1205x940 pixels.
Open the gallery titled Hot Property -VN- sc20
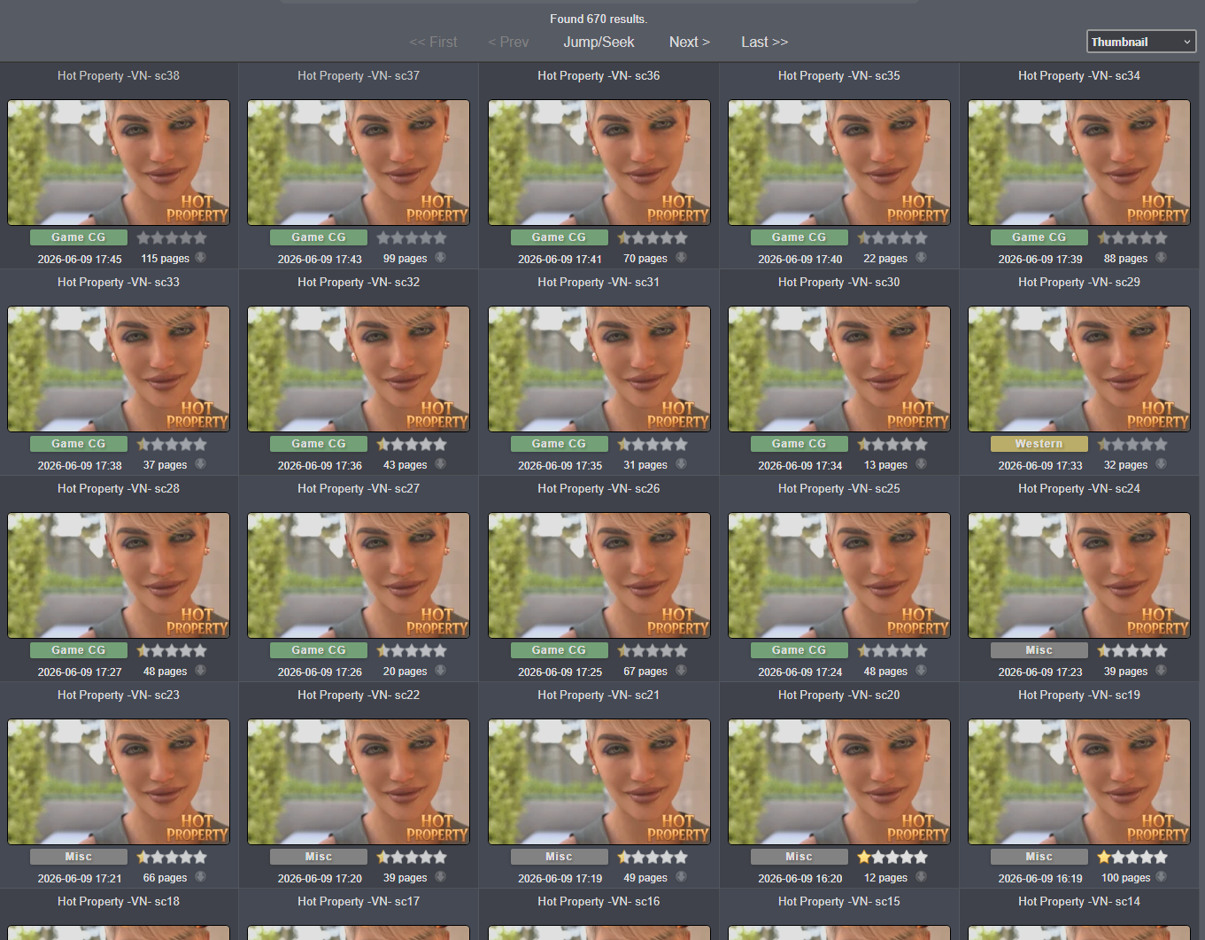[x=839, y=695]
